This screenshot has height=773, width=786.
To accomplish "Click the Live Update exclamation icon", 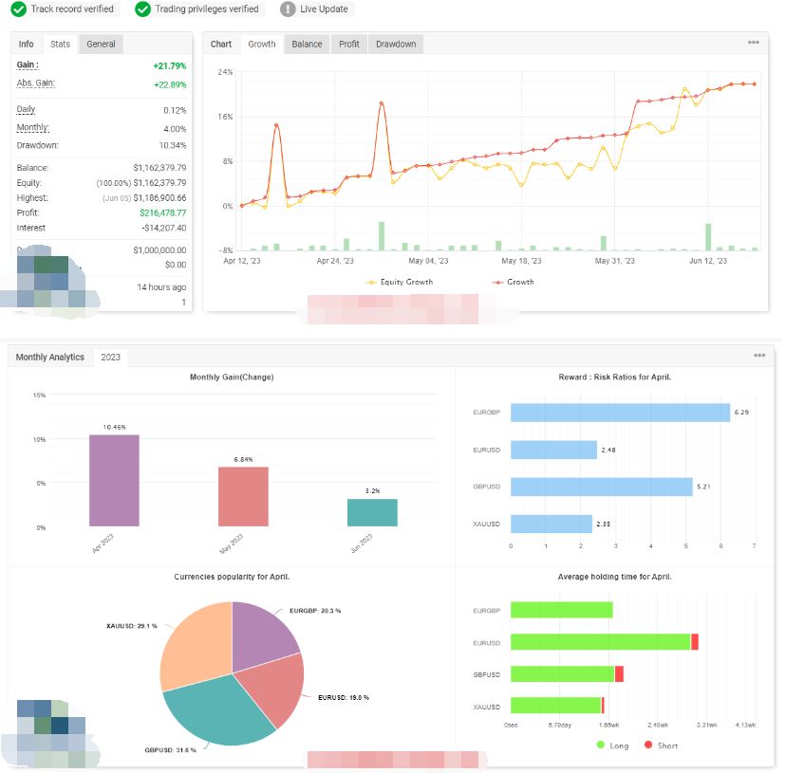I will click(288, 9).
